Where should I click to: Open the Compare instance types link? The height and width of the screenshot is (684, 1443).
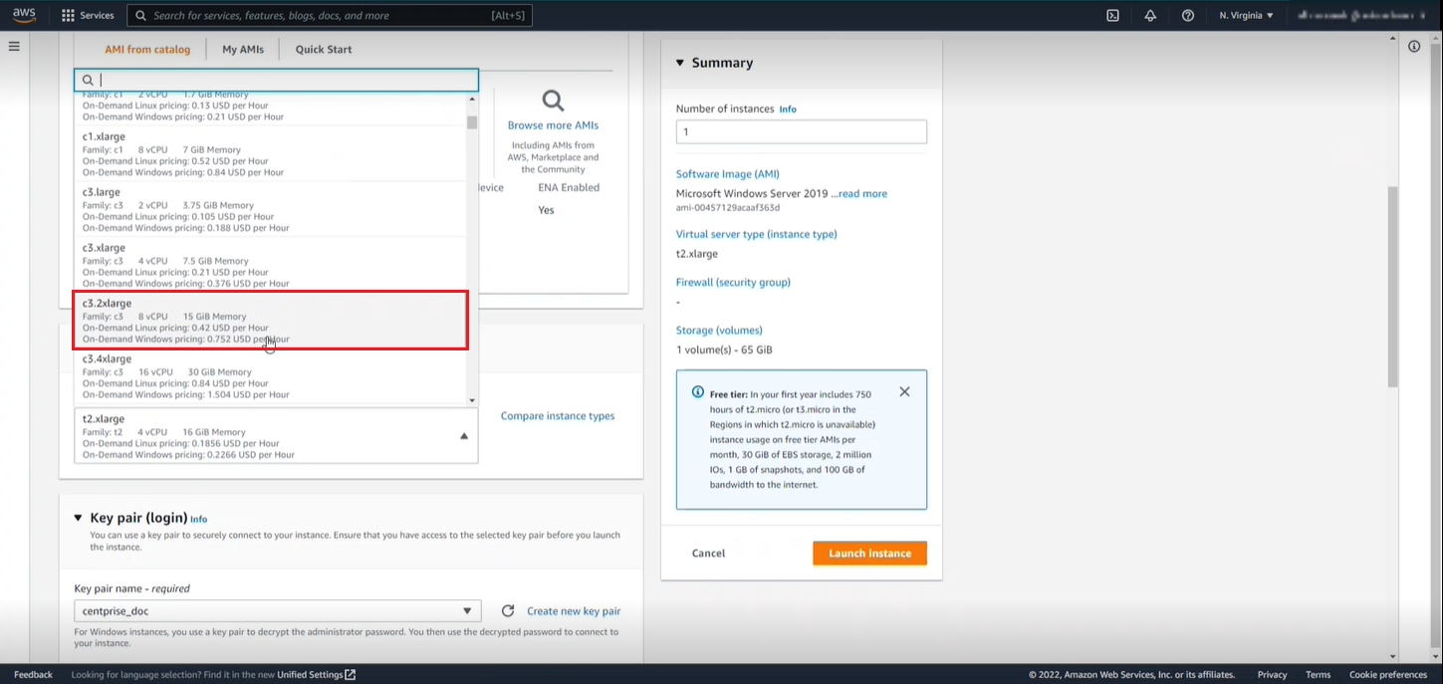[x=558, y=416]
